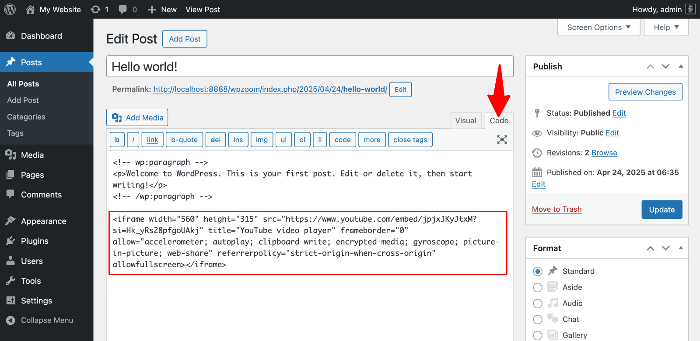This screenshot has height=341, width=700.
Task: Open the permalink URL link
Action: pos(270,89)
